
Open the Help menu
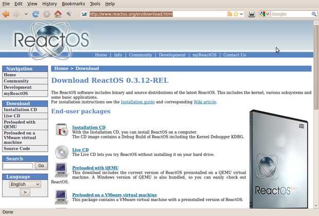(110, 4)
